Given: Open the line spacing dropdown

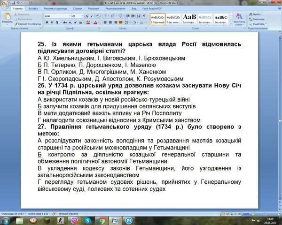Looking at the screenshot, I should pos(127,22).
